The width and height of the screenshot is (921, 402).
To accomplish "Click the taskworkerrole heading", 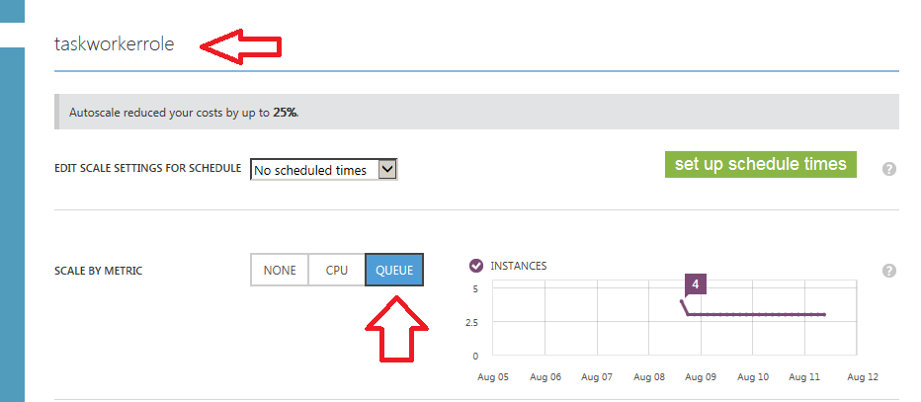I will pyautogui.click(x=115, y=45).
